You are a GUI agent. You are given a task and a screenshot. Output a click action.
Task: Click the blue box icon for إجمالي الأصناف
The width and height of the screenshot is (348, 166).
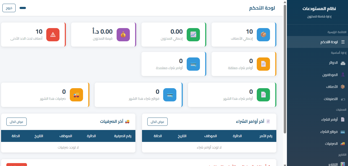tap(263, 35)
